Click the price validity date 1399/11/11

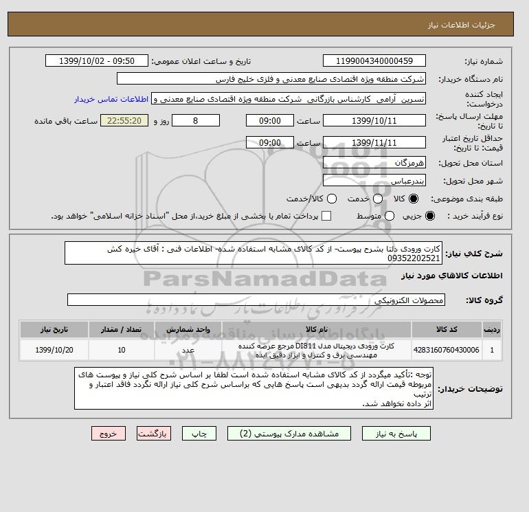coord(374,142)
